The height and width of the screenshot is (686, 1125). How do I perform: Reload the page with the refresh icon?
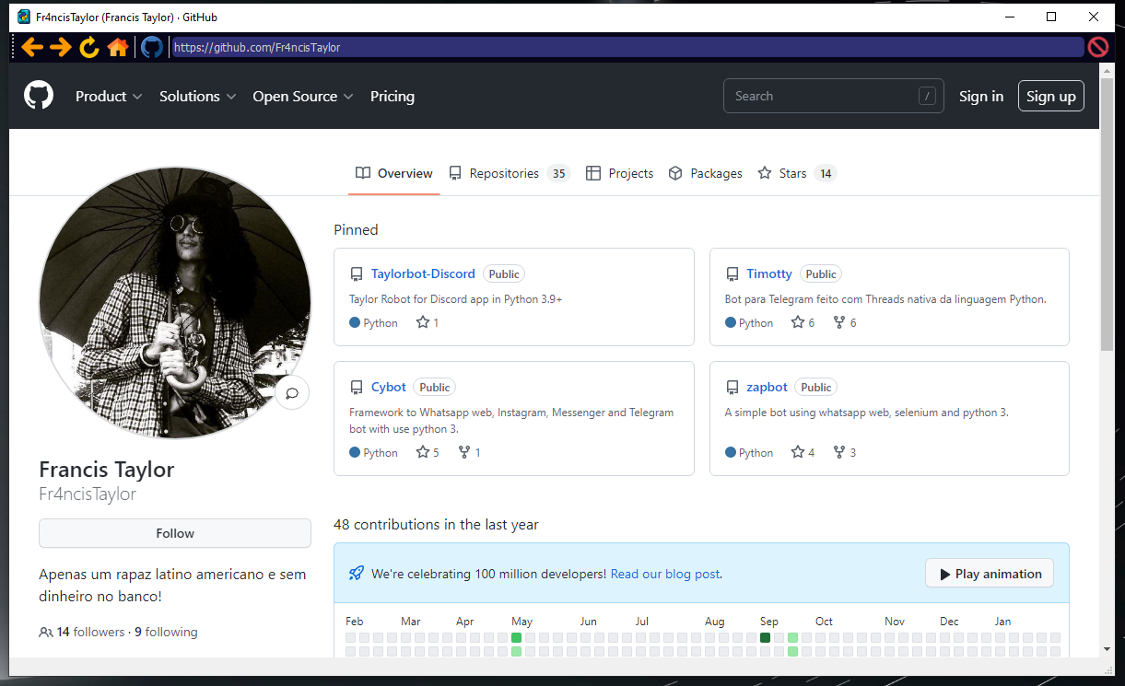click(x=89, y=47)
